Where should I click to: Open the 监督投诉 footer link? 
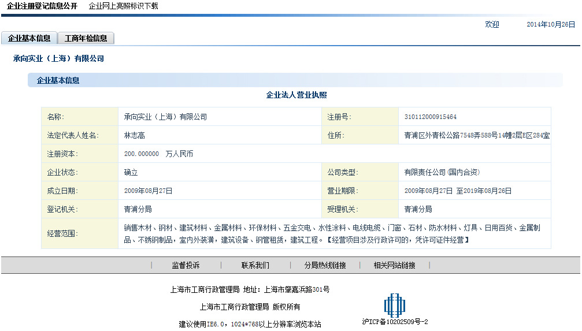click(x=186, y=266)
